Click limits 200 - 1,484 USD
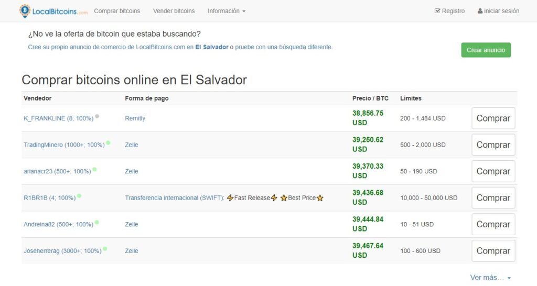This screenshot has height=286, width=537. [423, 118]
